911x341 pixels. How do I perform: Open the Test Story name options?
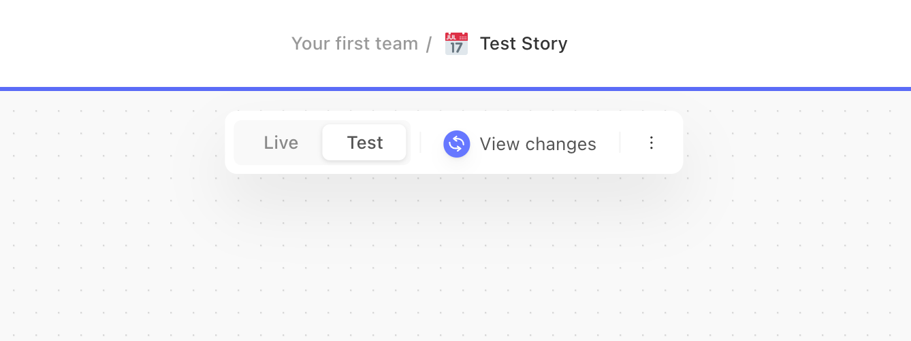(x=524, y=43)
